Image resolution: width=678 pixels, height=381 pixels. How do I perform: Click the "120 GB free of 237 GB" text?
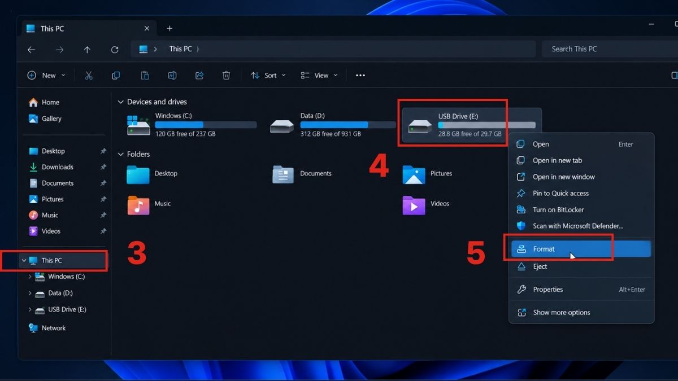185,134
